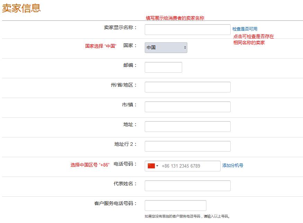303x223 pixels.
Task: Click the 检查是否可用 availability link
Action: click(244, 29)
